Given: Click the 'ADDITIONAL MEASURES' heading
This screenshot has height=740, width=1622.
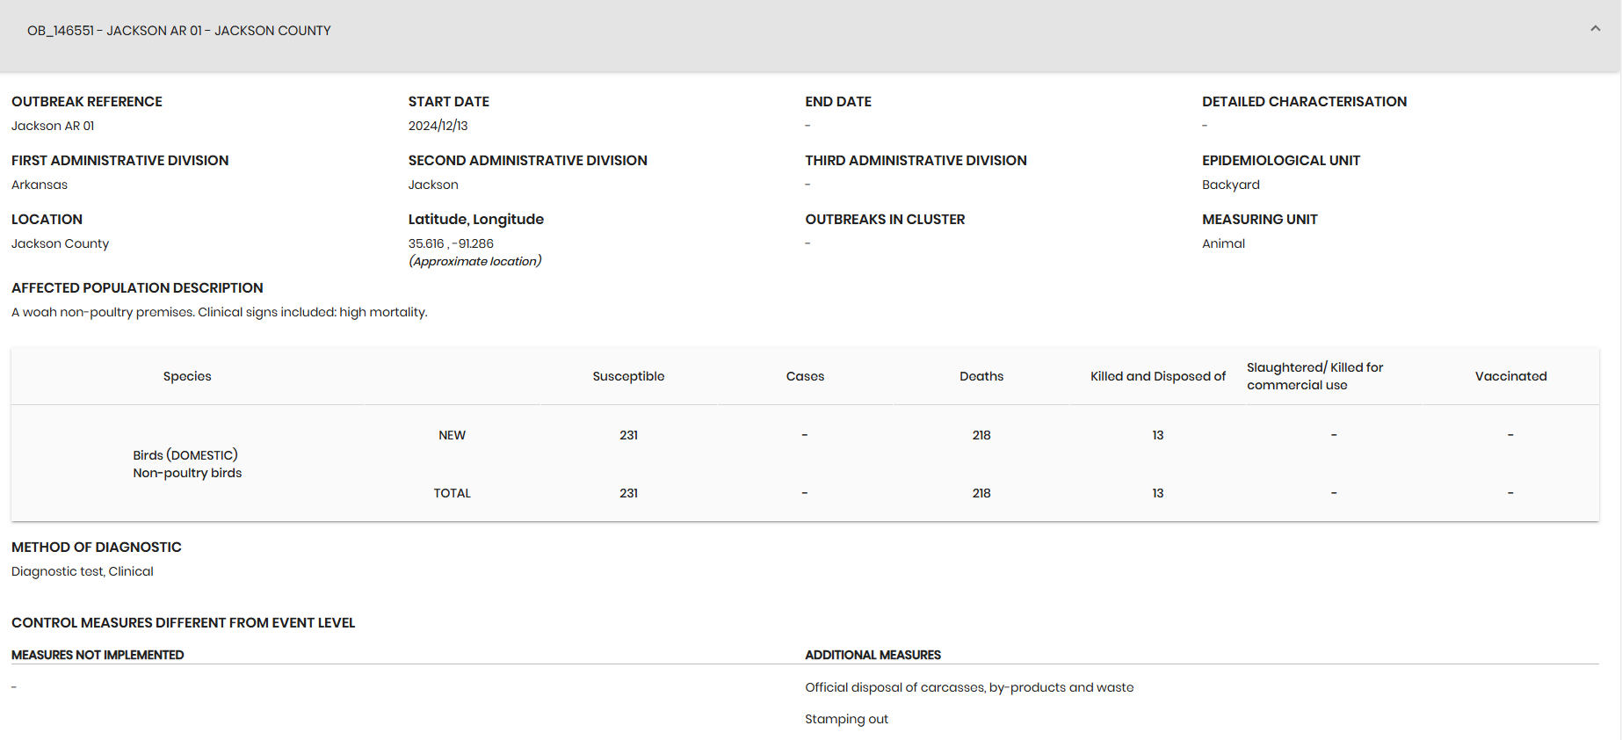Looking at the screenshot, I should tap(873, 655).
